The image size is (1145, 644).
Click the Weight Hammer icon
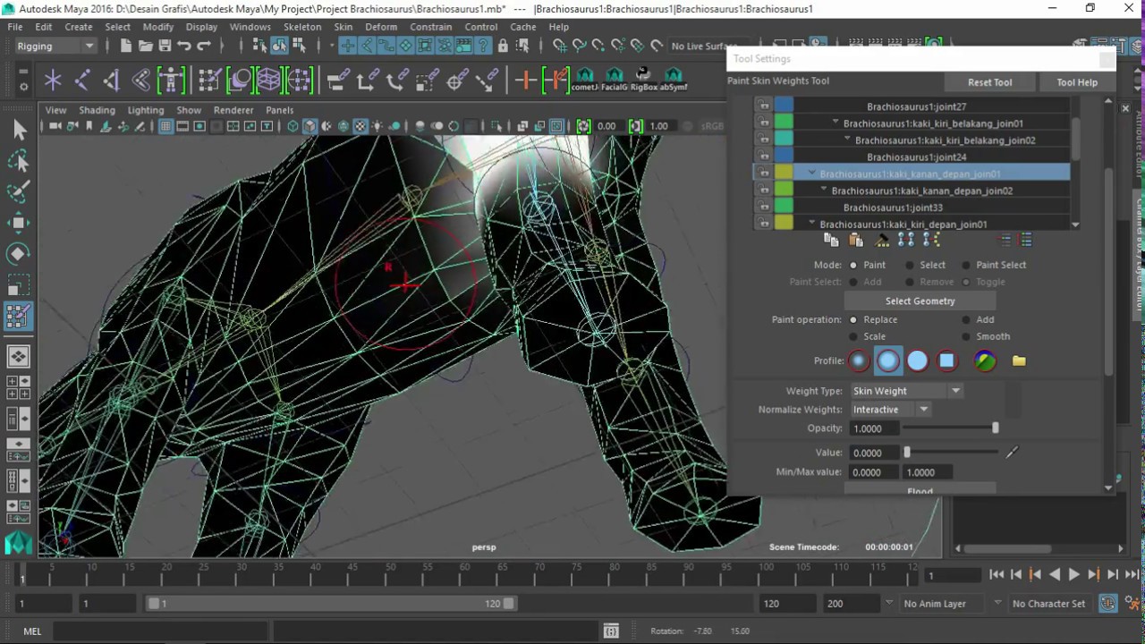[882, 240]
